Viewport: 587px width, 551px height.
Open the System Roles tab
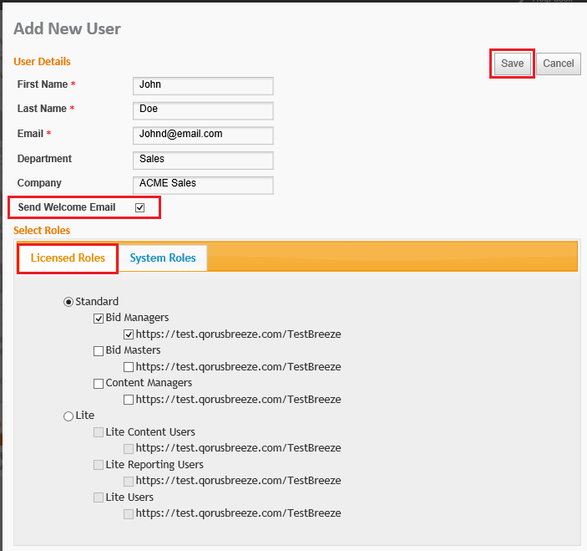[163, 258]
